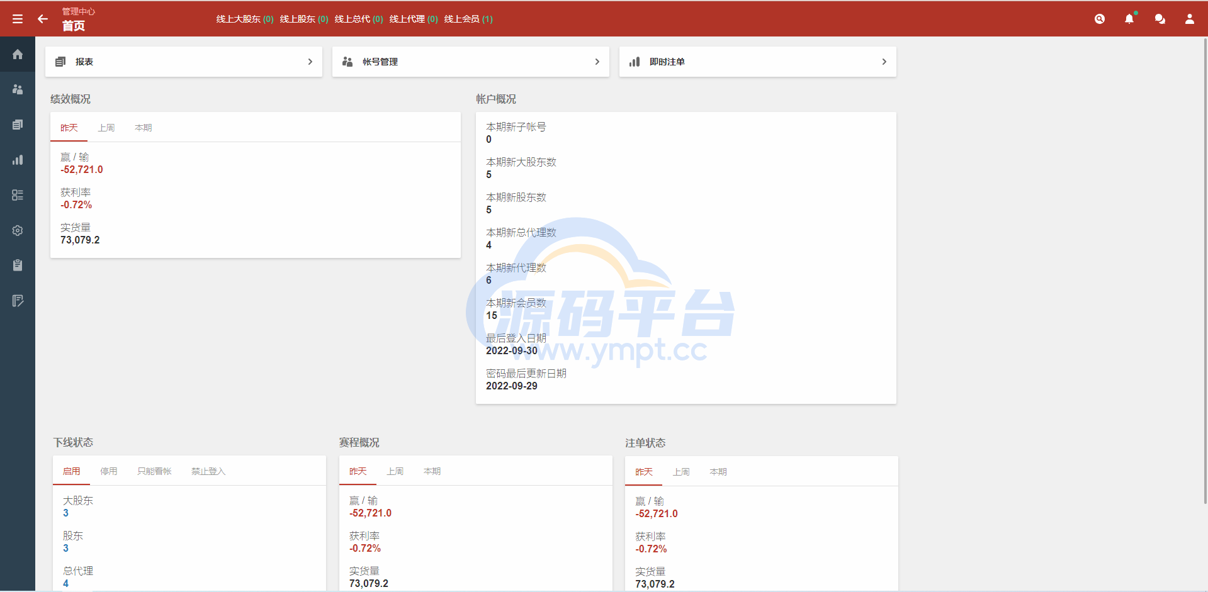Screen dimensions: 1208x592
Task: Select 本期 tab in 赛程概况
Action: click(432, 471)
